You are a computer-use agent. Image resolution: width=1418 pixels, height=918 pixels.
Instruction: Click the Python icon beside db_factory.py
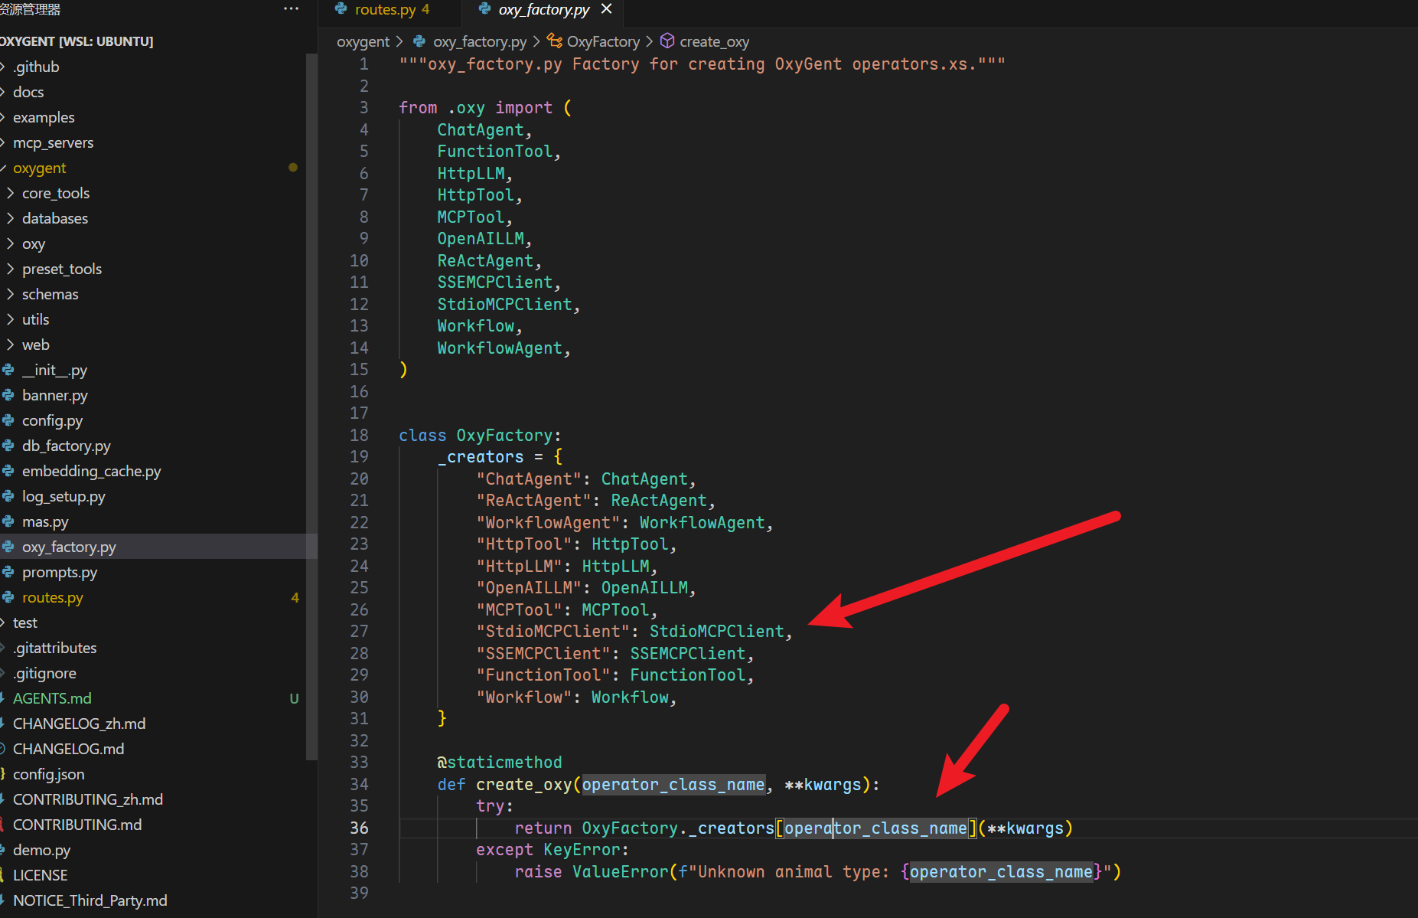(8, 446)
